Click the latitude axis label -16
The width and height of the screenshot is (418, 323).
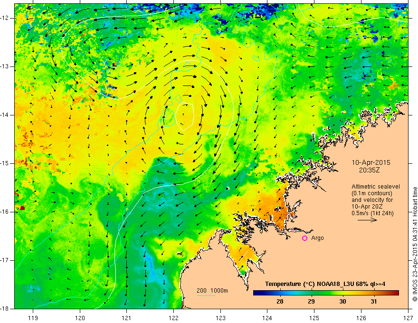pyautogui.click(x=5, y=212)
